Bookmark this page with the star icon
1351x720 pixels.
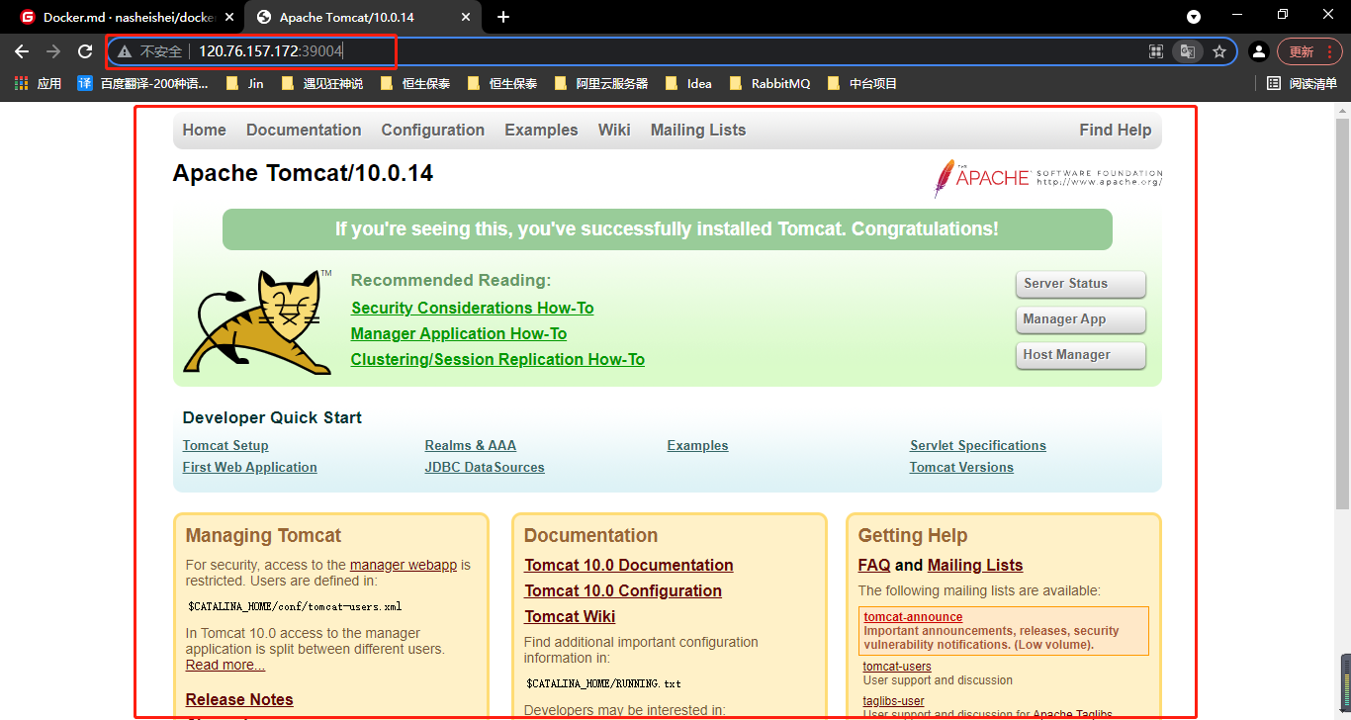(1218, 51)
